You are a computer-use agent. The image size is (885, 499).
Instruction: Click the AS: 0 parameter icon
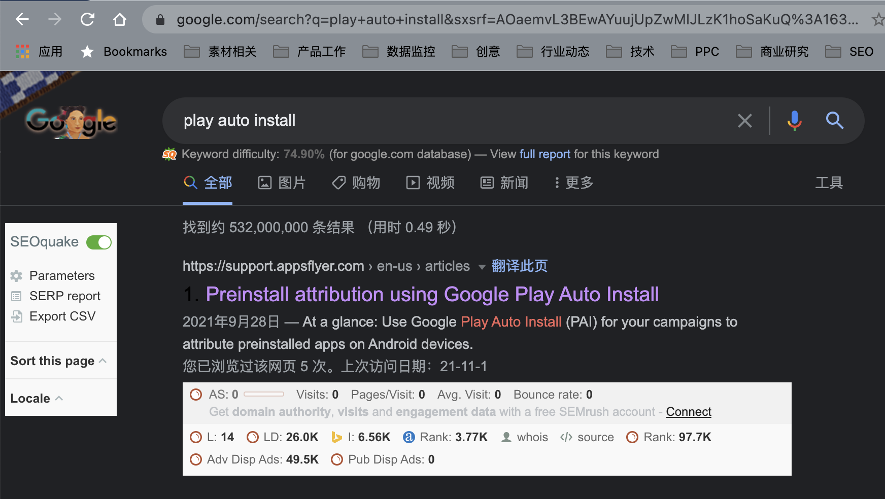pyautogui.click(x=196, y=395)
